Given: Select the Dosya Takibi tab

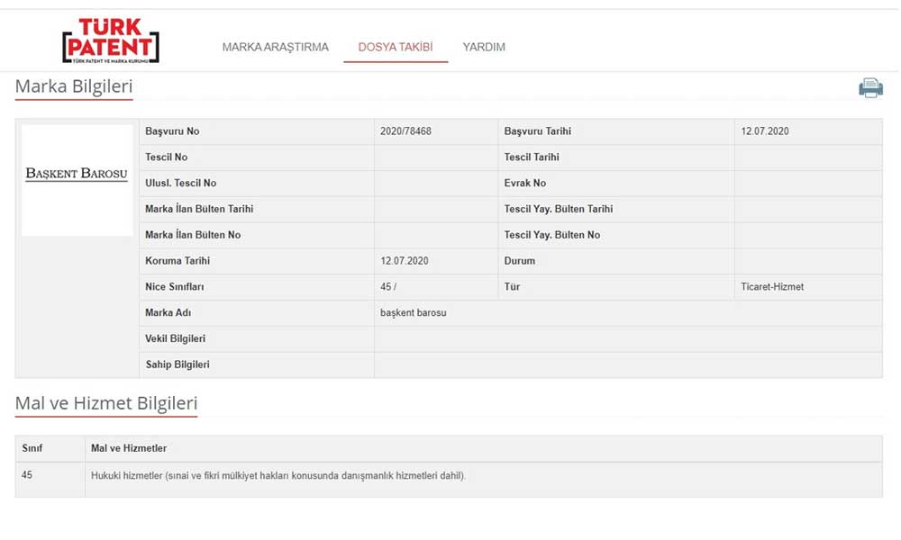Looking at the screenshot, I should click(x=396, y=47).
